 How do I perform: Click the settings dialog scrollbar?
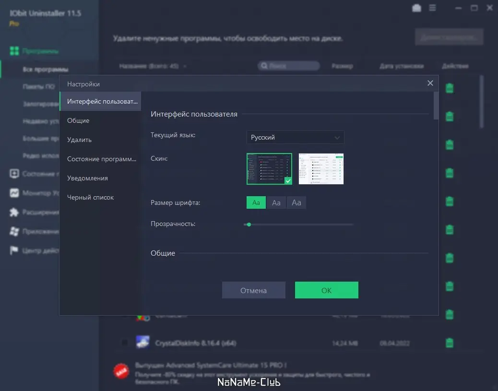click(436, 106)
